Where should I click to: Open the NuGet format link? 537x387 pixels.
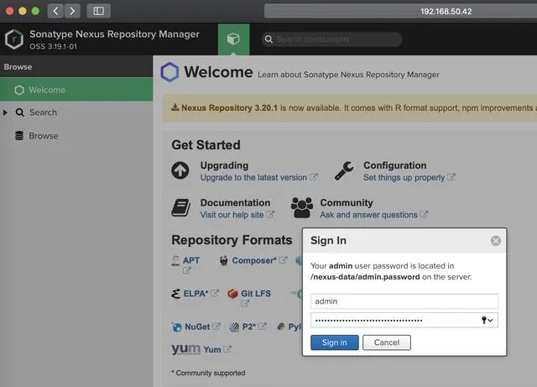[197, 327]
